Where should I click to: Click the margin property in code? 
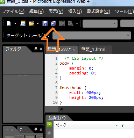tap(77, 68)
